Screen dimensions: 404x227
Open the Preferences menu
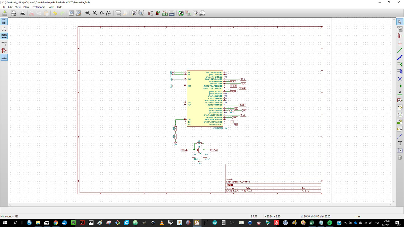[x=39, y=7]
